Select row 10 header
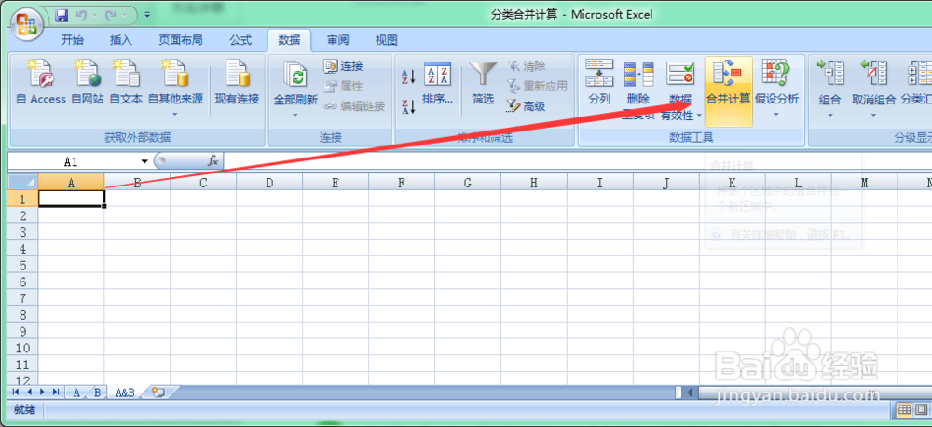 (x=23, y=348)
